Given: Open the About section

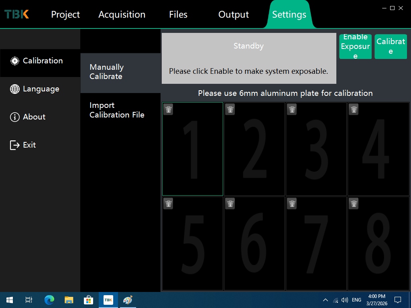Looking at the screenshot, I should (34, 117).
